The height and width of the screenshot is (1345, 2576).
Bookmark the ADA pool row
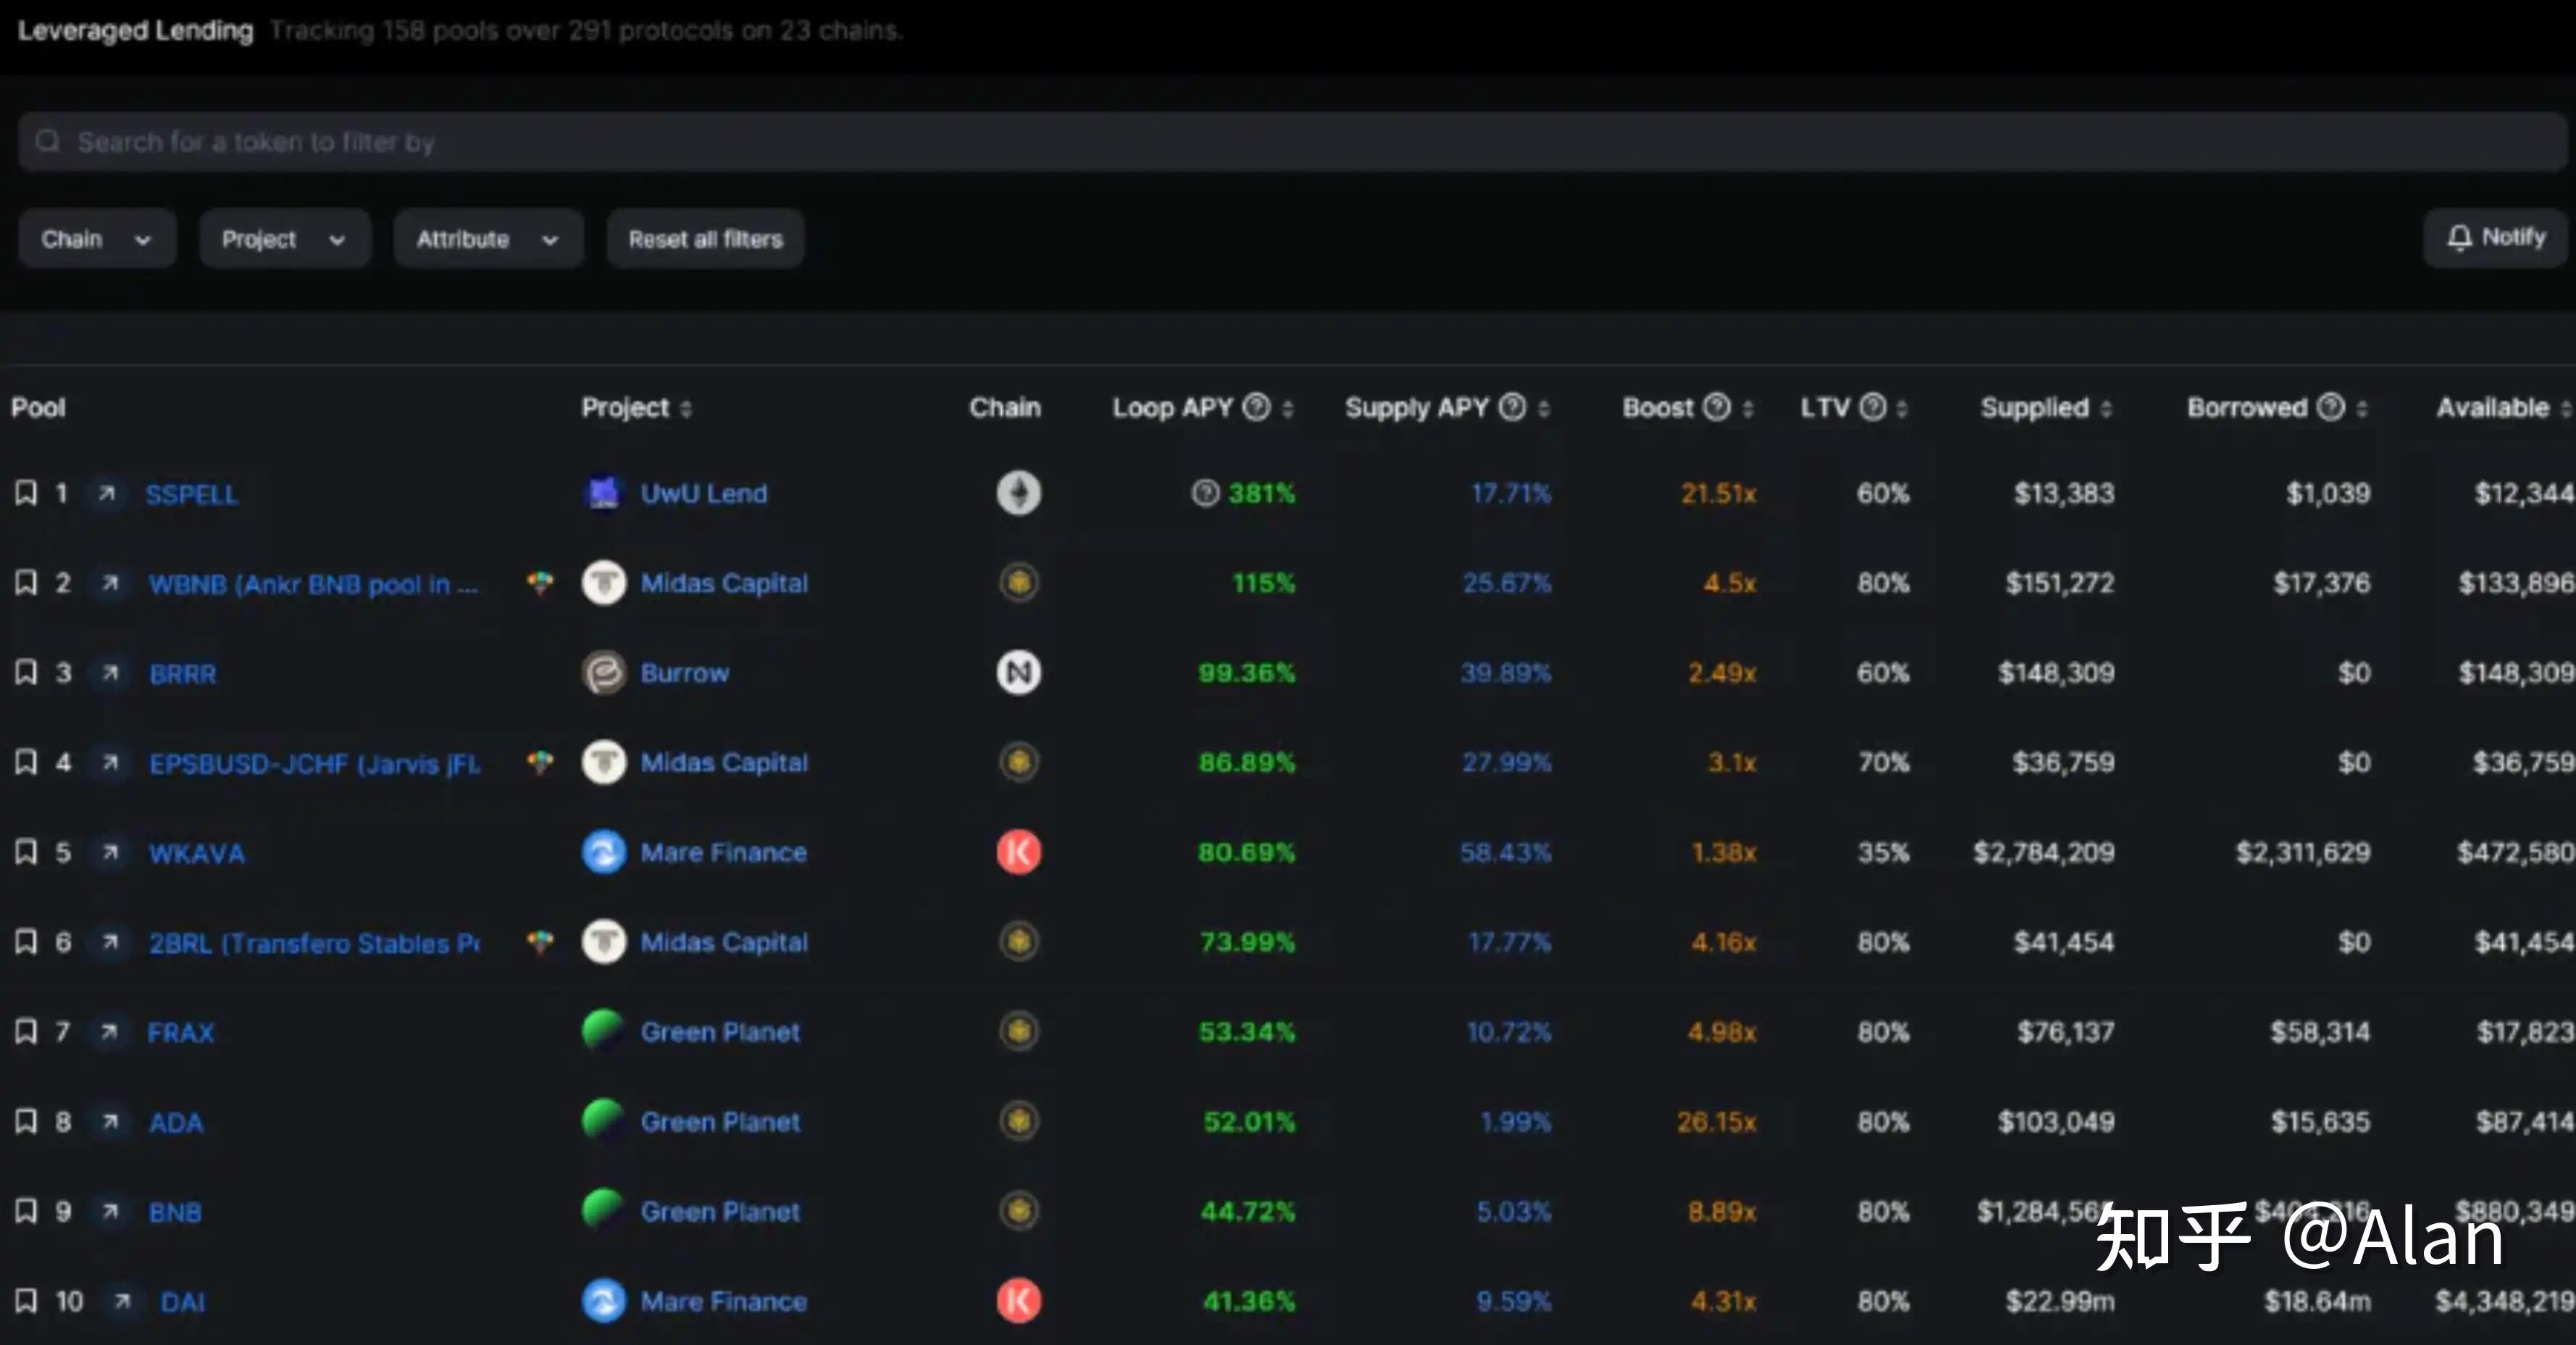point(26,1121)
